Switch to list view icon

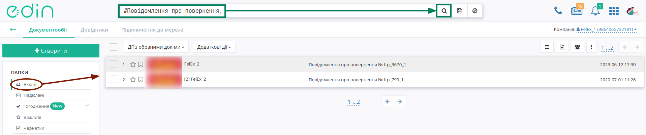(547, 47)
